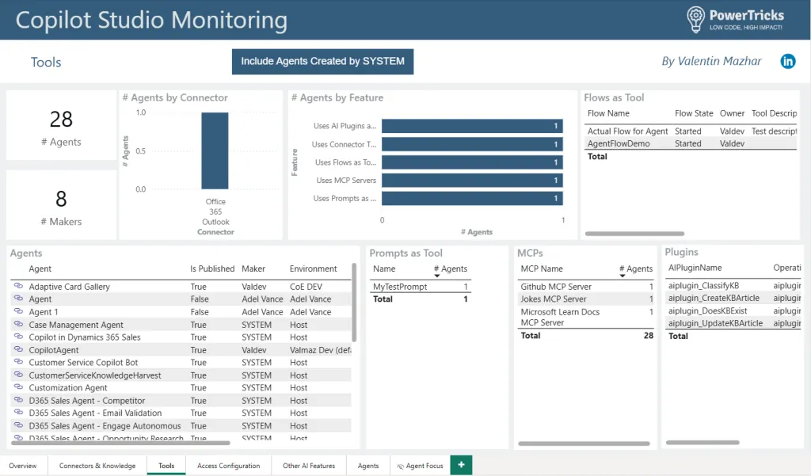Click Agents table horizontal scrollbar
The height and width of the screenshot is (476, 811).
point(120,443)
